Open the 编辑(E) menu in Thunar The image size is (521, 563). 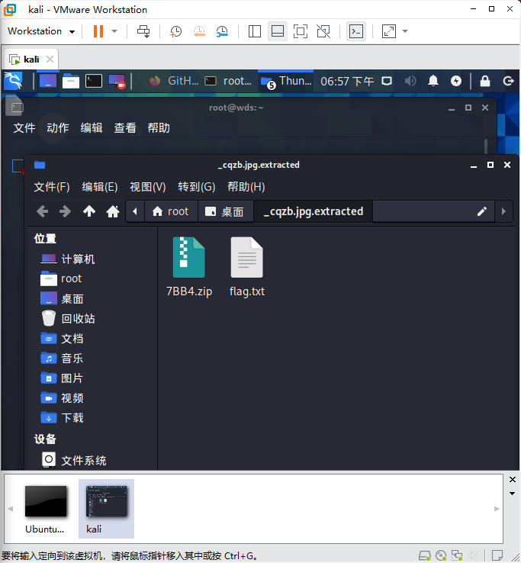point(100,187)
